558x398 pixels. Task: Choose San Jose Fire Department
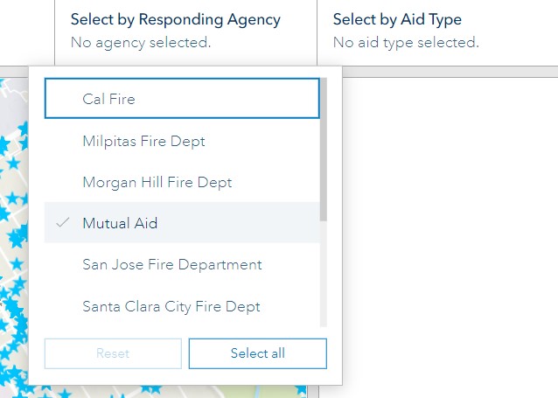[182, 264]
